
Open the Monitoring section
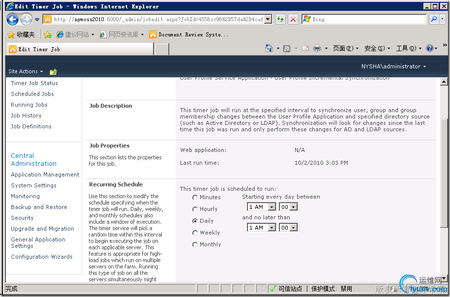(x=25, y=196)
